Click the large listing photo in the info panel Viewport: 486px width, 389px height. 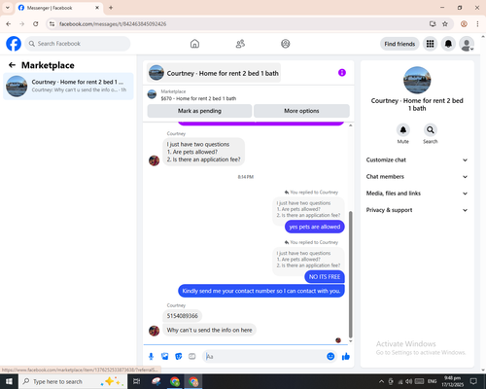pyautogui.click(x=417, y=80)
